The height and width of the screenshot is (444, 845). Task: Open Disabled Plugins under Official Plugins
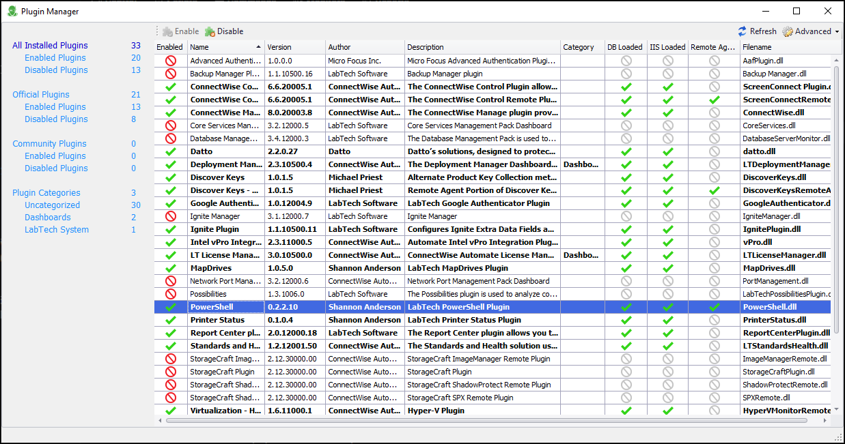click(x=56, y=119)
